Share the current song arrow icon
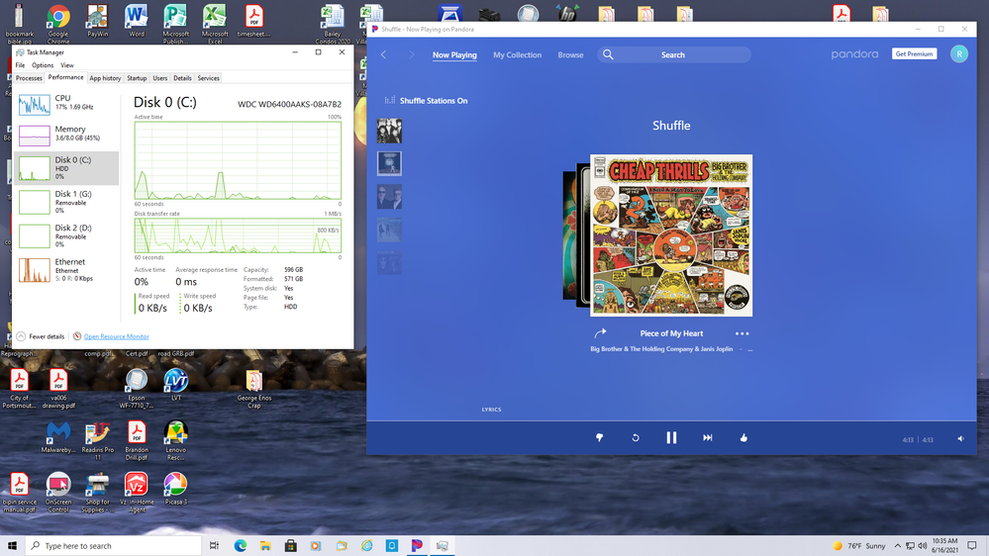This screenshot has width=989, height=556. 600,332
